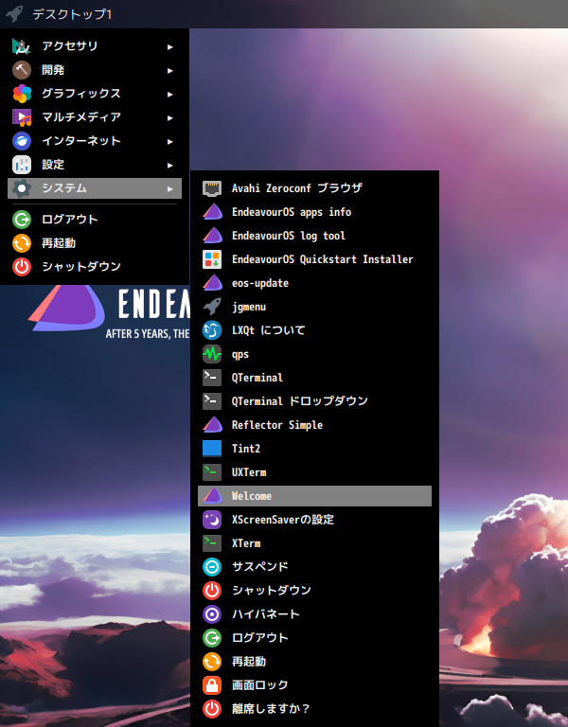Image resolution: width=568 pixels, height=727 pixels.
Task: Launch UXTerm
Action: (x=314, y=472)
